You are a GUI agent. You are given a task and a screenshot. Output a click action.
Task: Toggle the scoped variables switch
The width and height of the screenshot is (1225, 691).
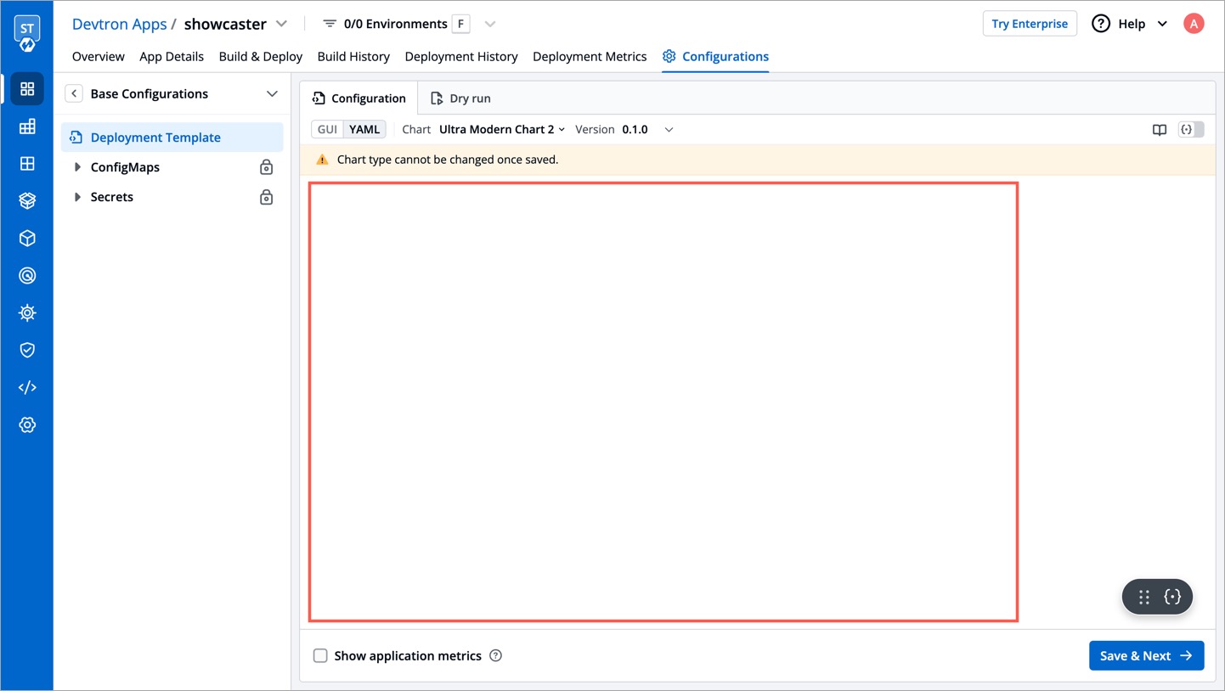tap(1191, 130)
